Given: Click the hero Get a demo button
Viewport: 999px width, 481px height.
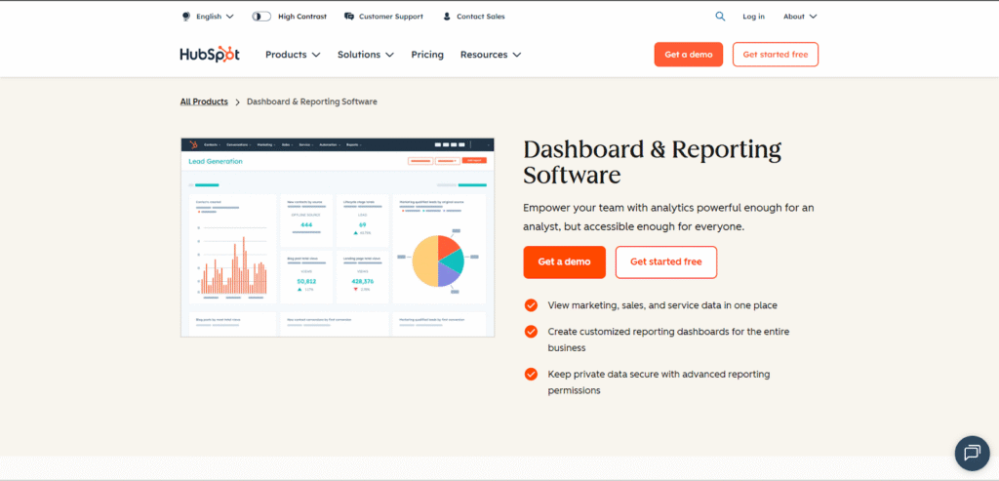Looking at the screenshot, I should pyautogui.click(x=565, y=261).
